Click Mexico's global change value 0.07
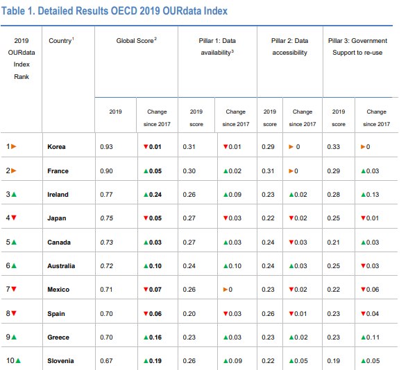This screenshot has width=408, height=370. 155,290
